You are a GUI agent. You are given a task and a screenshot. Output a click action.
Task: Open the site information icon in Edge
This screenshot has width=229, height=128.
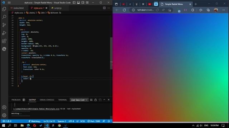pos(133,10)
